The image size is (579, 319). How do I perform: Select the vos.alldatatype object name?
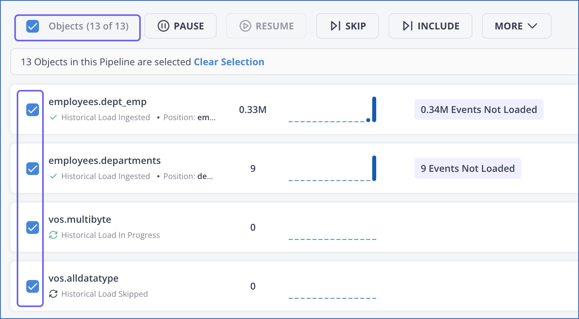click(x=84, y=278)
